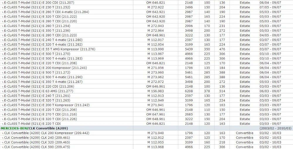Select row E 500 T (211.272)
The image size is (293, 149).
pos(146,72)
